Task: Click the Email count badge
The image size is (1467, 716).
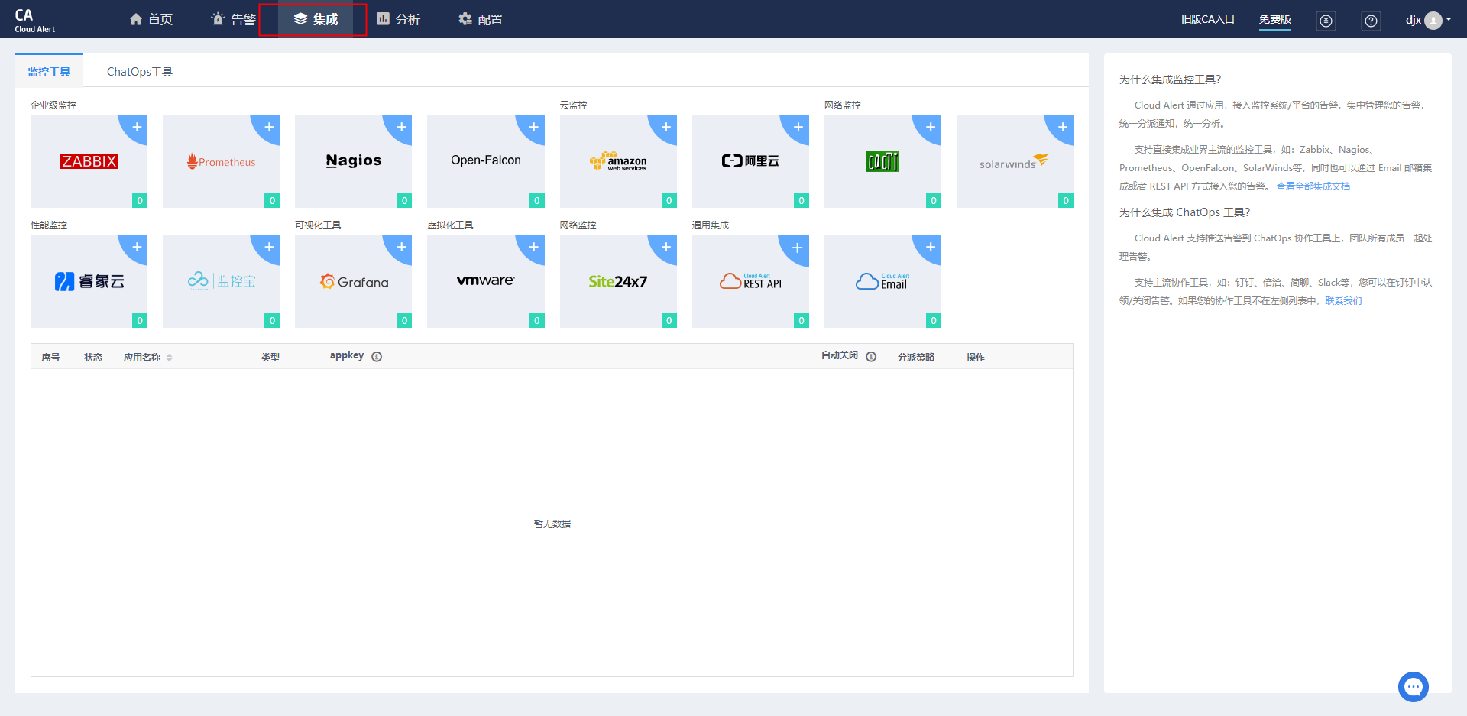Action: tap(934, 320)
